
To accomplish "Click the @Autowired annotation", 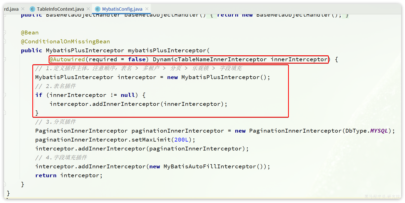I will tap(67, 59).
